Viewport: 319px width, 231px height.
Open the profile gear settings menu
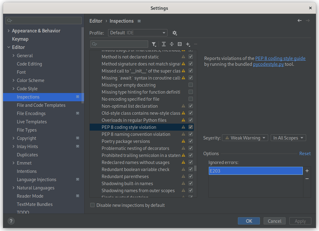(x=175, y=33)
